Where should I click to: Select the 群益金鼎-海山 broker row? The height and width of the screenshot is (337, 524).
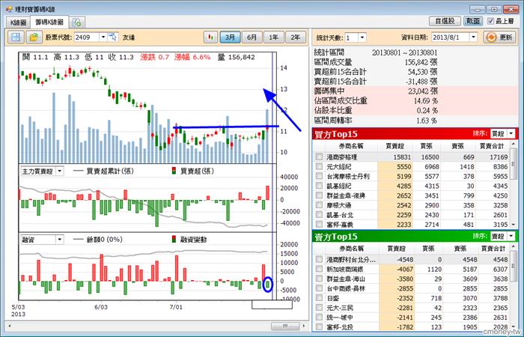(411, 279)
